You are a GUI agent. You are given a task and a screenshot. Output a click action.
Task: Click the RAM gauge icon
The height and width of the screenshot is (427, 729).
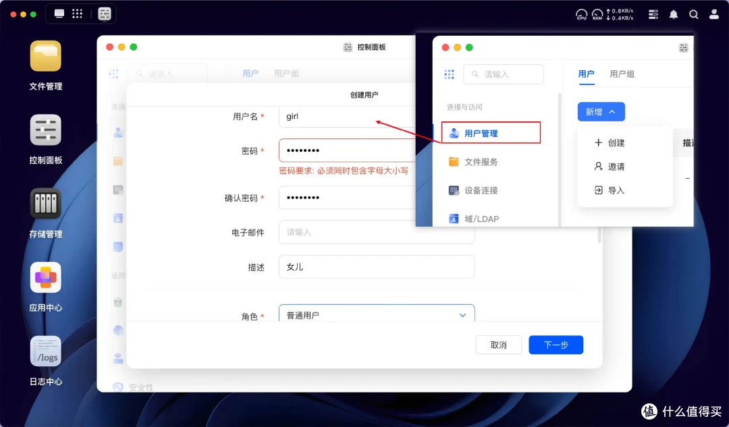pos(597,14)
